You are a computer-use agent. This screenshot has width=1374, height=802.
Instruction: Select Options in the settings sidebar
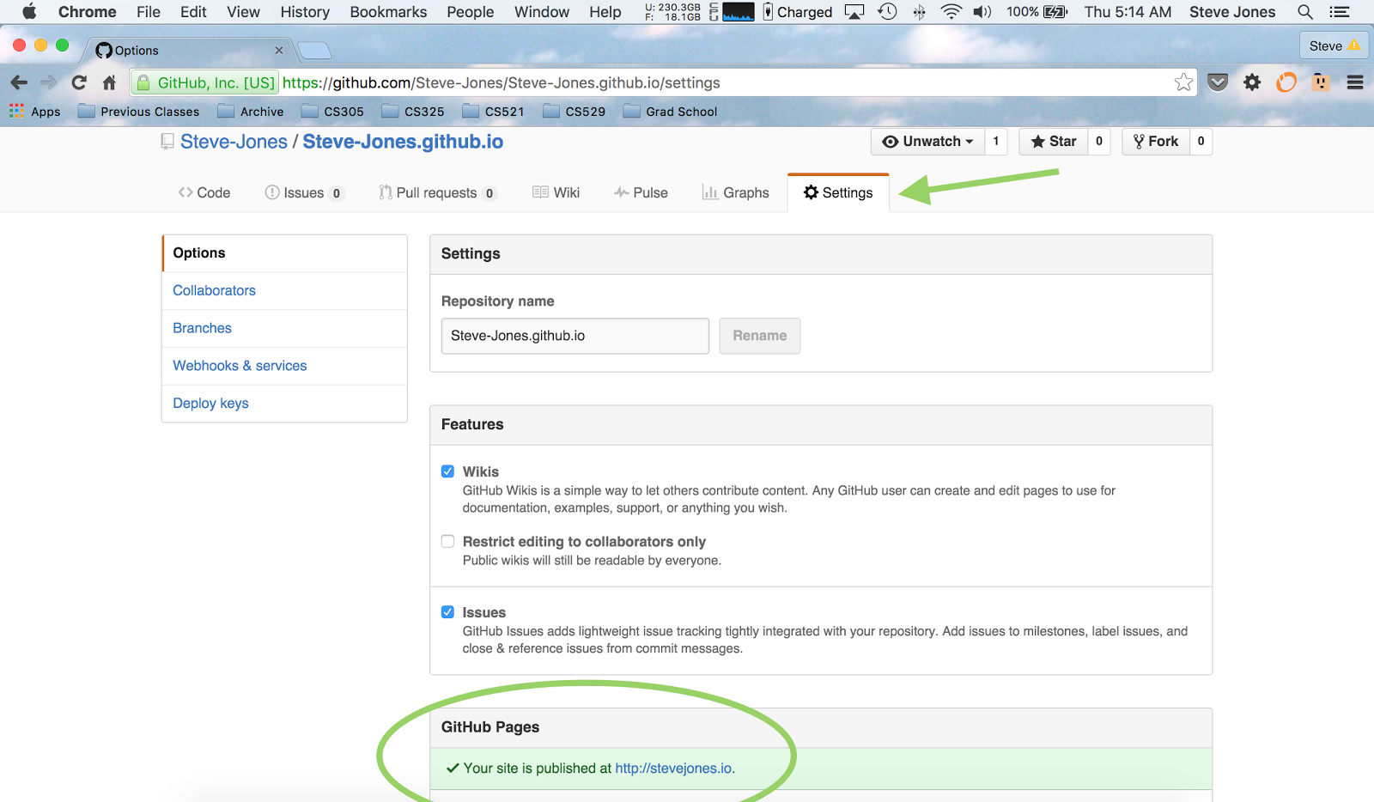point(284,253)
